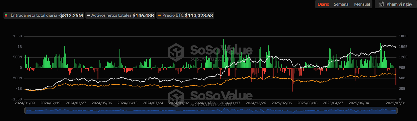Click the 2025/06/04 x-axis date label
This screenshot has height=121, width=417.
tap(359, 103)
